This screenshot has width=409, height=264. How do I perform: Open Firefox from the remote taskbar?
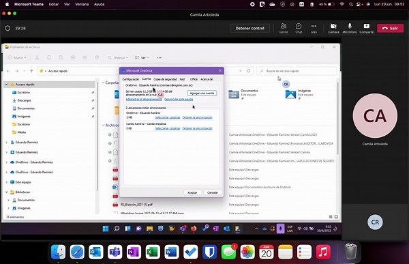pyautogui.click(x=194, y=229)
